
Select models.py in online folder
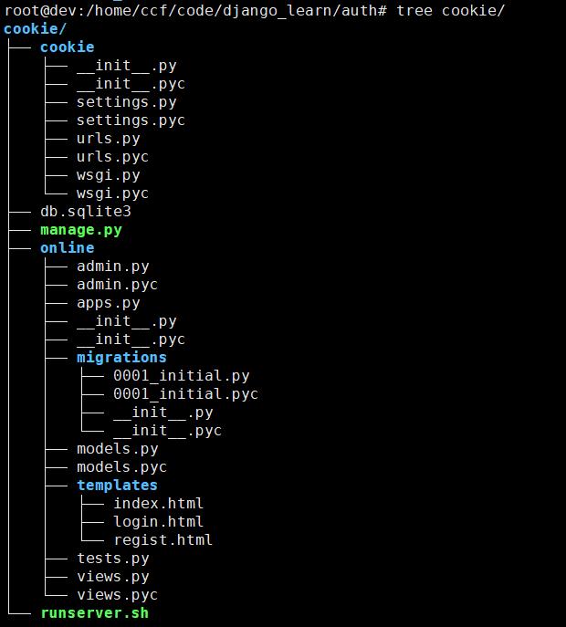tap(118, 449)
